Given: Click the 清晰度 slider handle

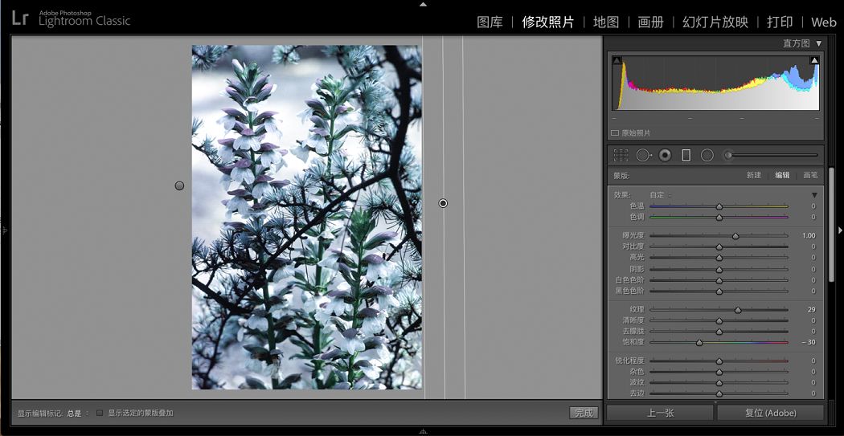Looking at the screenshot, I should click(719, 321).
